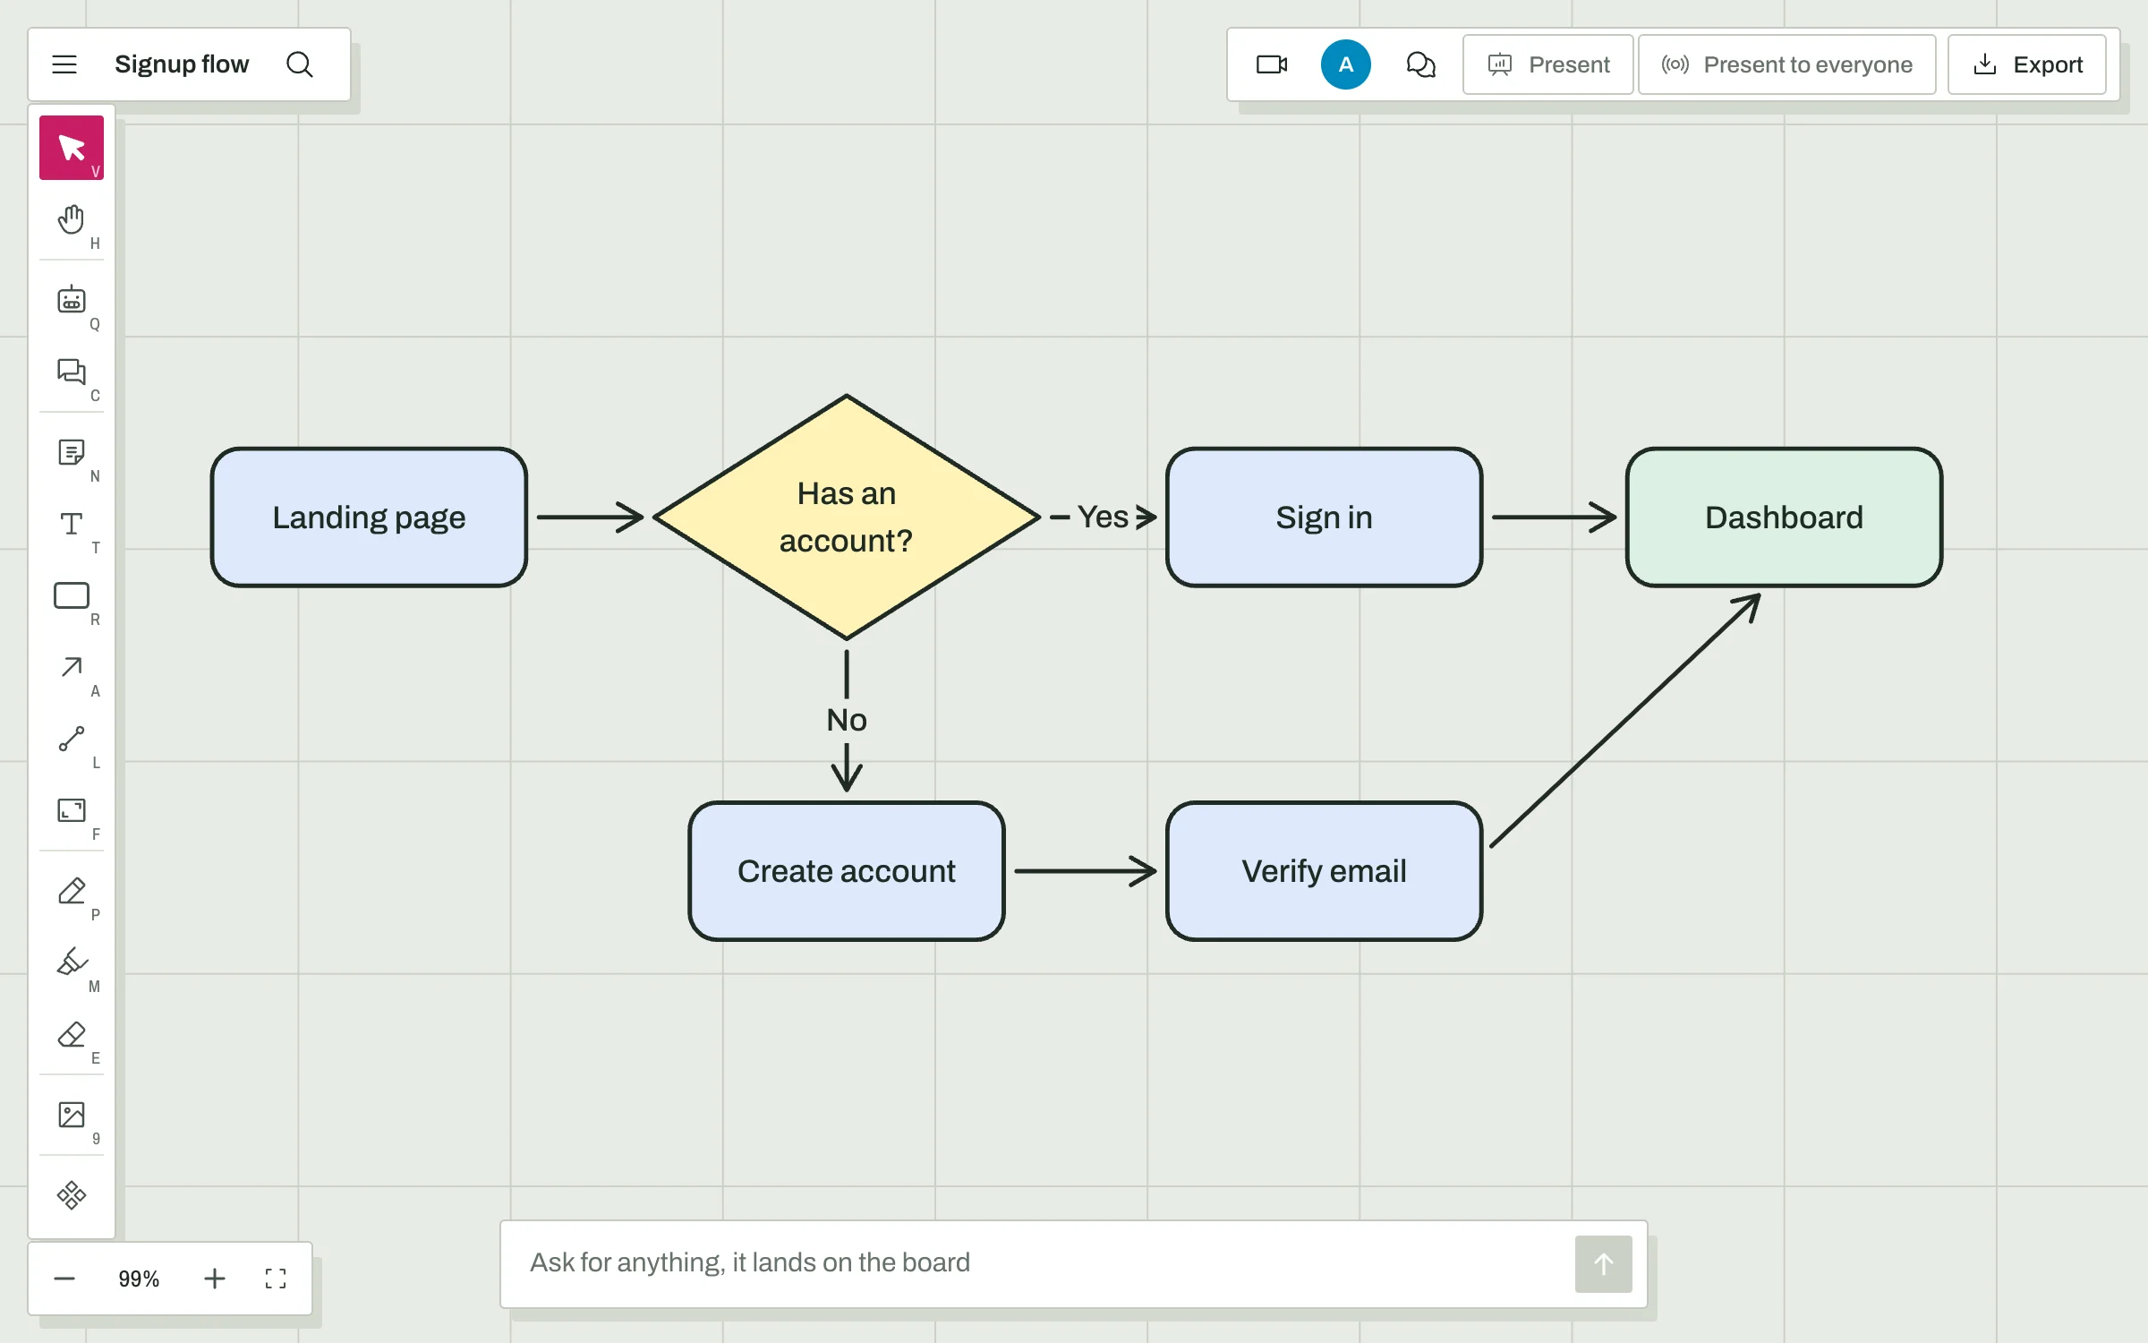Viewport: 2148px width, 1343px height.
Task: Select the Verify email node
Action: coord(1324,871)
